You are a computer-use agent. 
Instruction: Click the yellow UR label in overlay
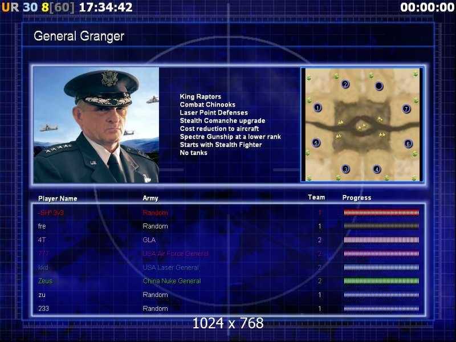coord(10,7)
